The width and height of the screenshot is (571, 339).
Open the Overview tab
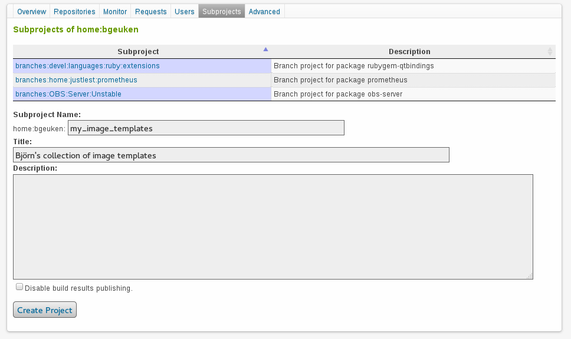click(x=31, y=12)
